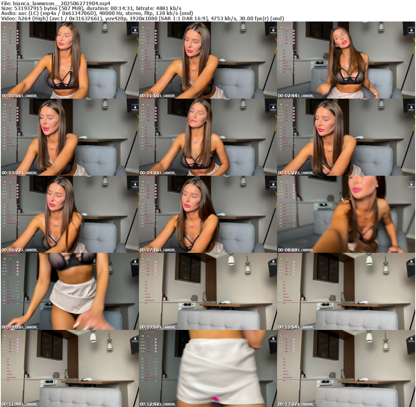The height and width of the screenshot is (407, 416).
Task: Select the empty room frame at 00:09:59
Action: click(x=208, y=291)
